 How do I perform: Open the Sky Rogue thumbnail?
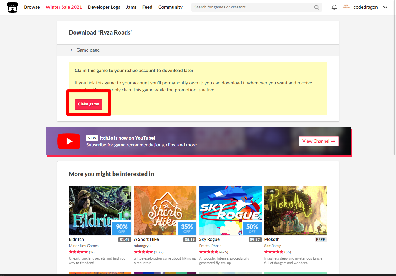(x=230, y=211)
